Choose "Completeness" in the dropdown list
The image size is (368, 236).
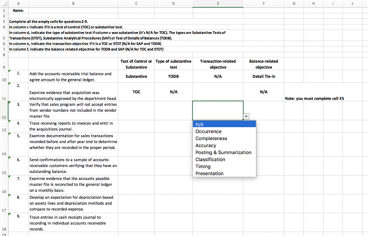(x=211, y=138)
